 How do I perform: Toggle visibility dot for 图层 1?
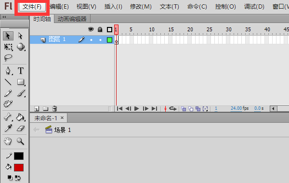coord(91,40)
